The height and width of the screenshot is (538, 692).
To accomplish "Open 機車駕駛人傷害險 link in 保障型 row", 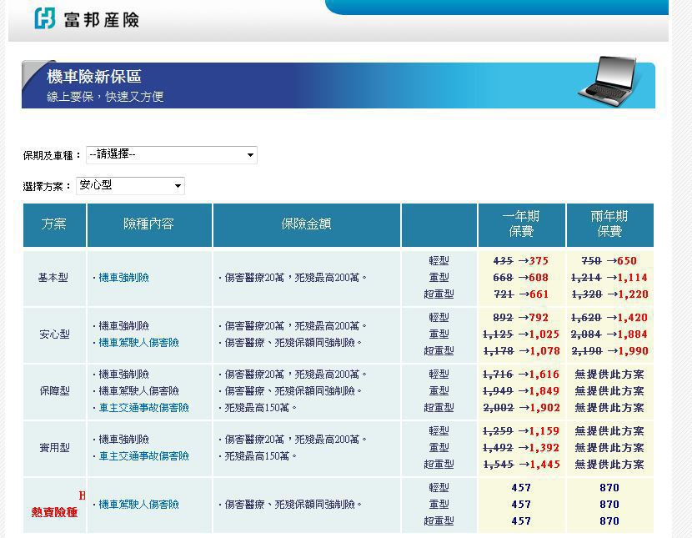I will coord(138,391).
